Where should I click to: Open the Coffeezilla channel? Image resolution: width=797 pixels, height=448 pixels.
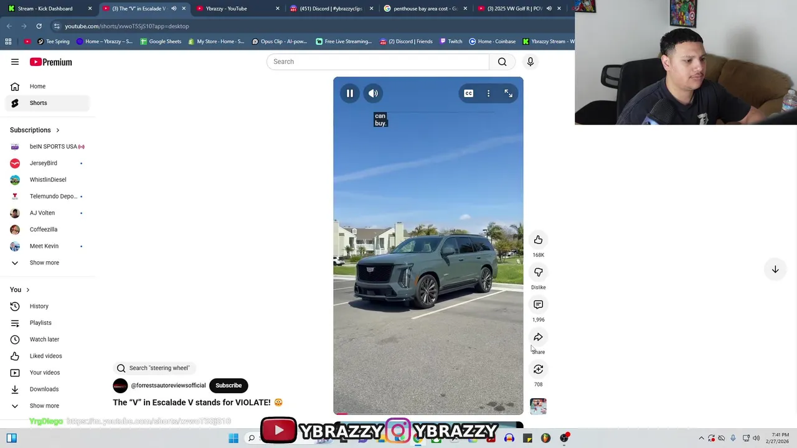pyautogui.click(x=47, y=230)
